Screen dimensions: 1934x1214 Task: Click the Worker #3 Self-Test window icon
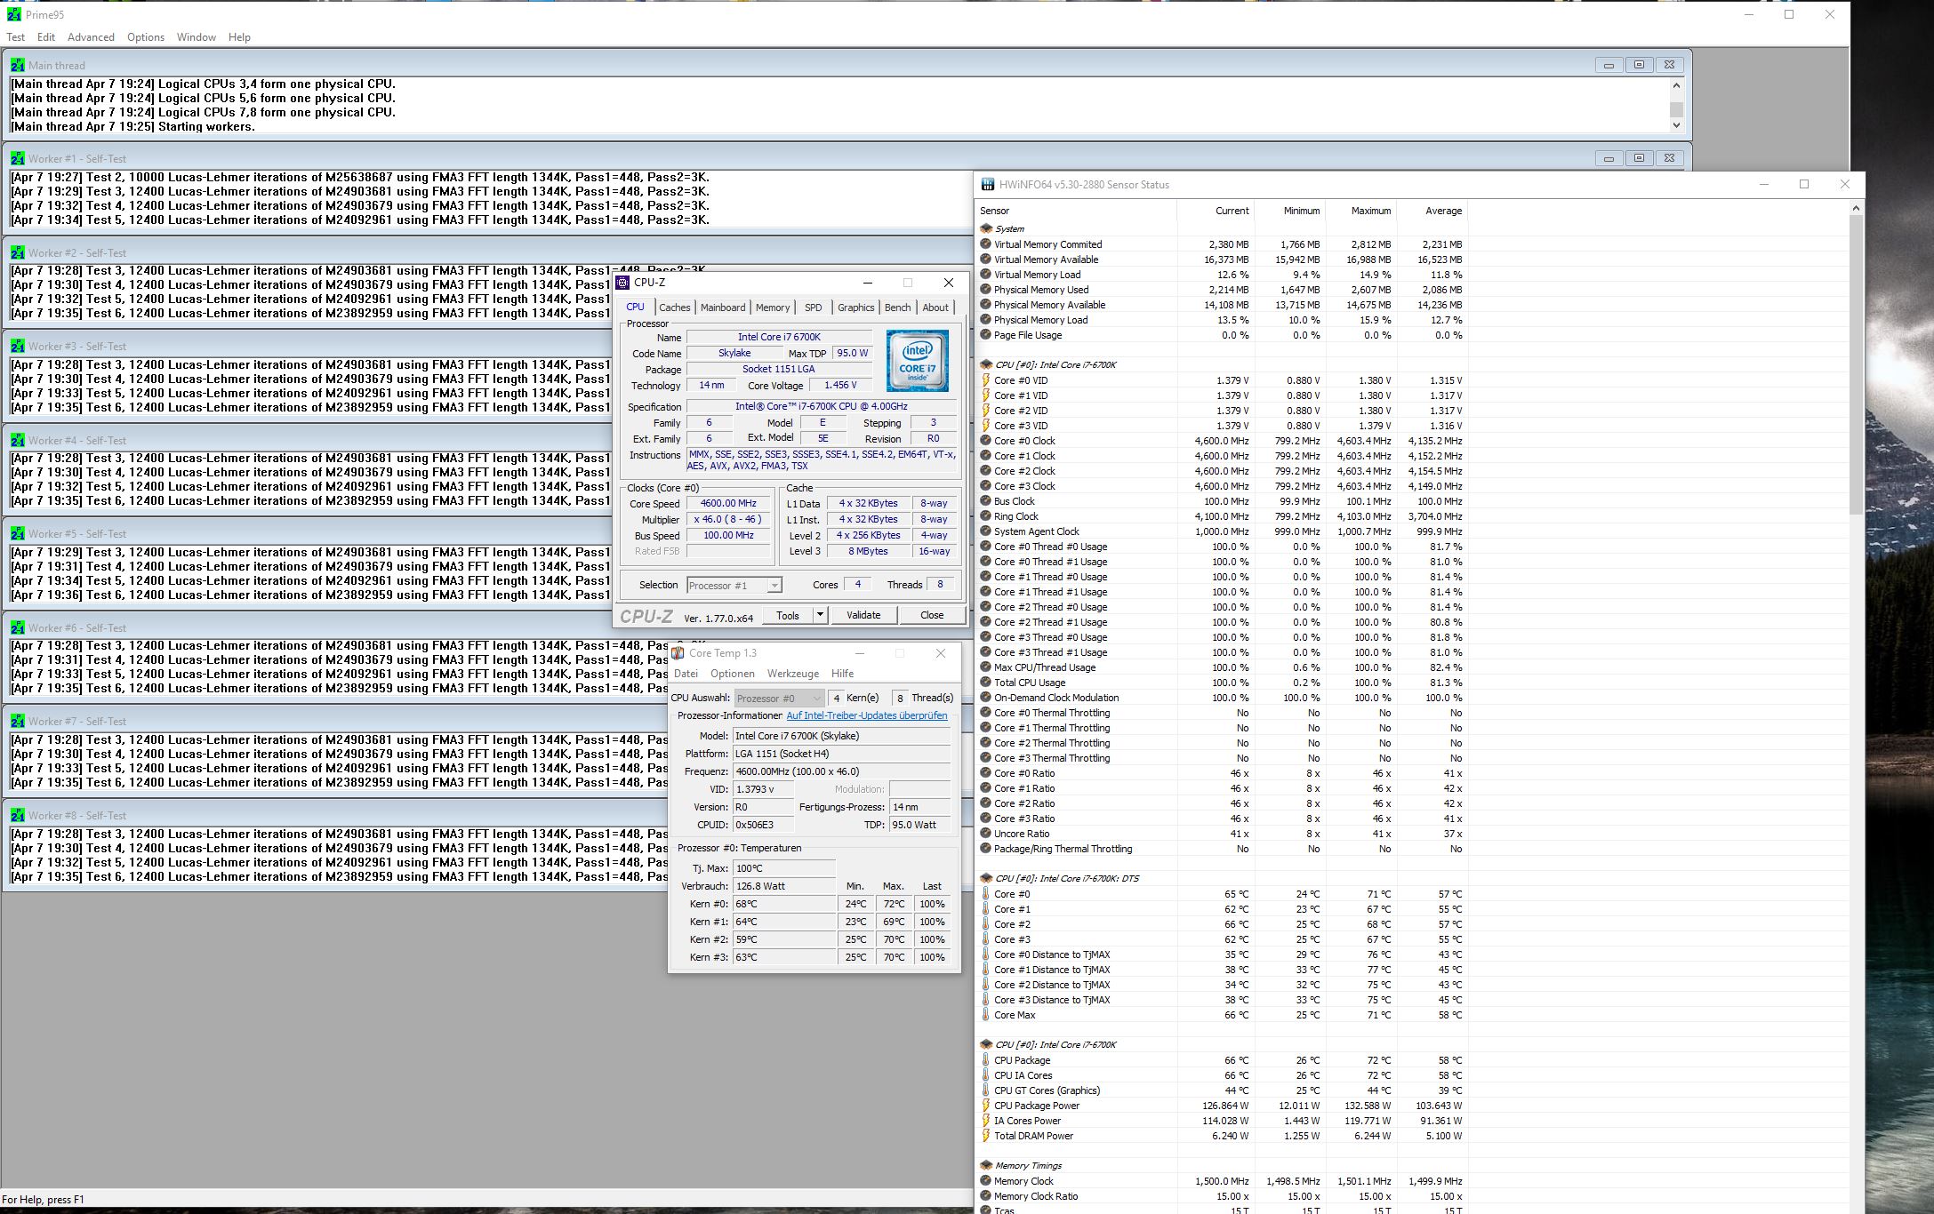[x=18, y=346]
